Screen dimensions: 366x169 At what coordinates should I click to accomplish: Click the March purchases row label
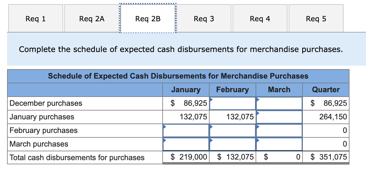tap(39, 144)
